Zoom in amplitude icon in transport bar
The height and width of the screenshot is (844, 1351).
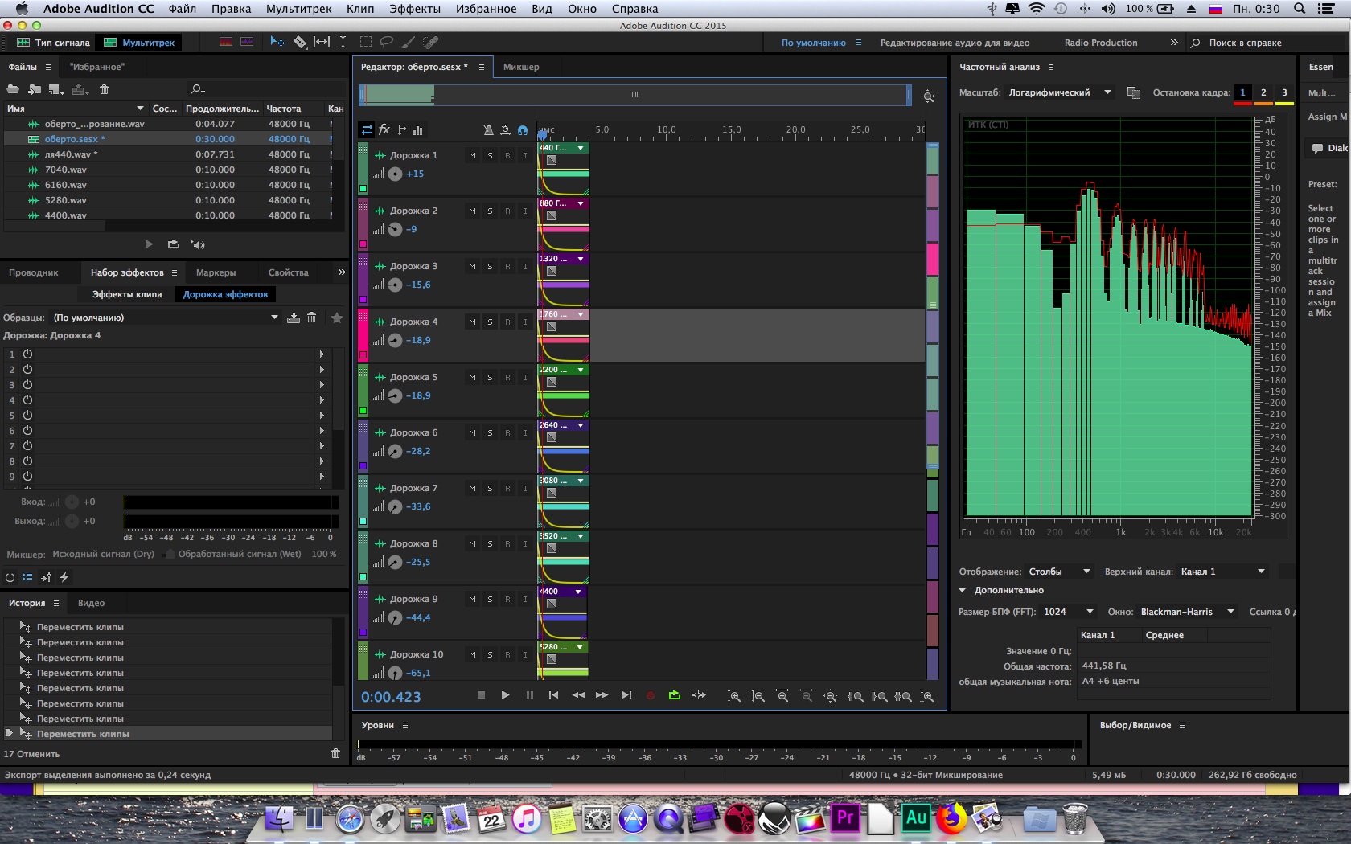734,696
